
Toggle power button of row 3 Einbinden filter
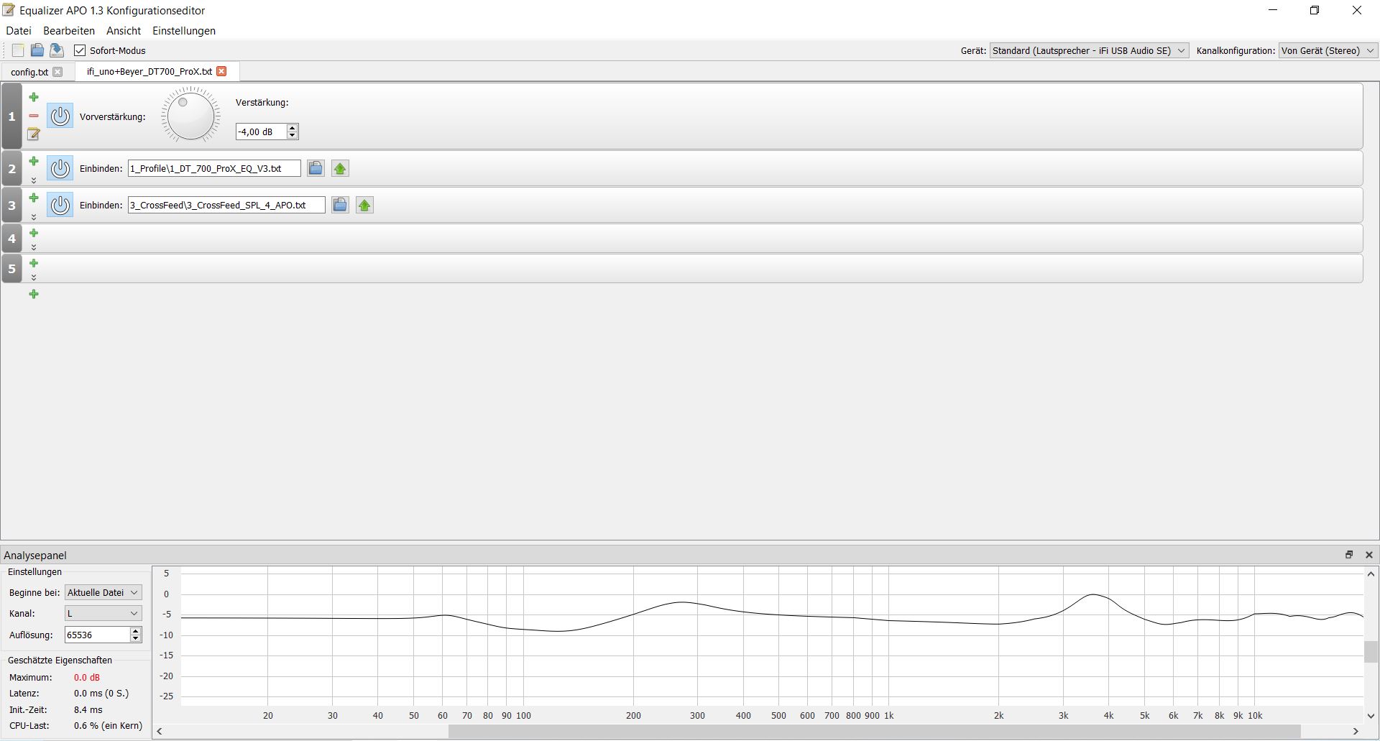tap(60, 205)
